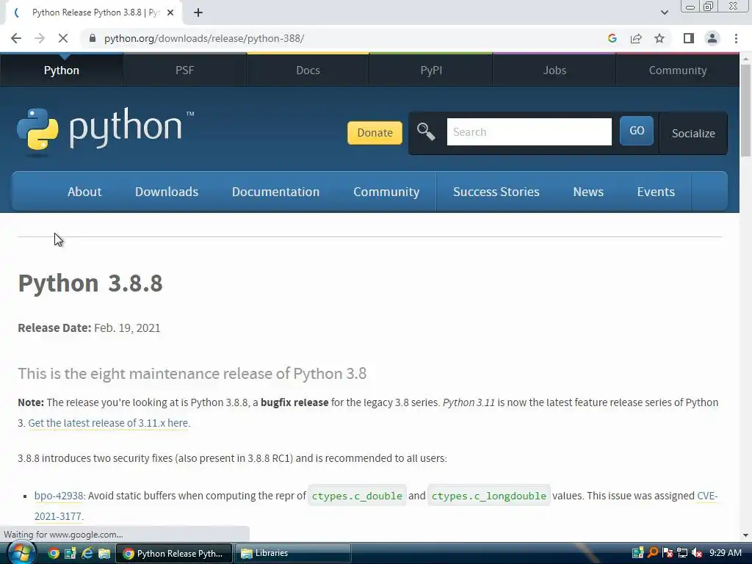Focus the Search input field
752x564 pixels.
click(529, 132)
